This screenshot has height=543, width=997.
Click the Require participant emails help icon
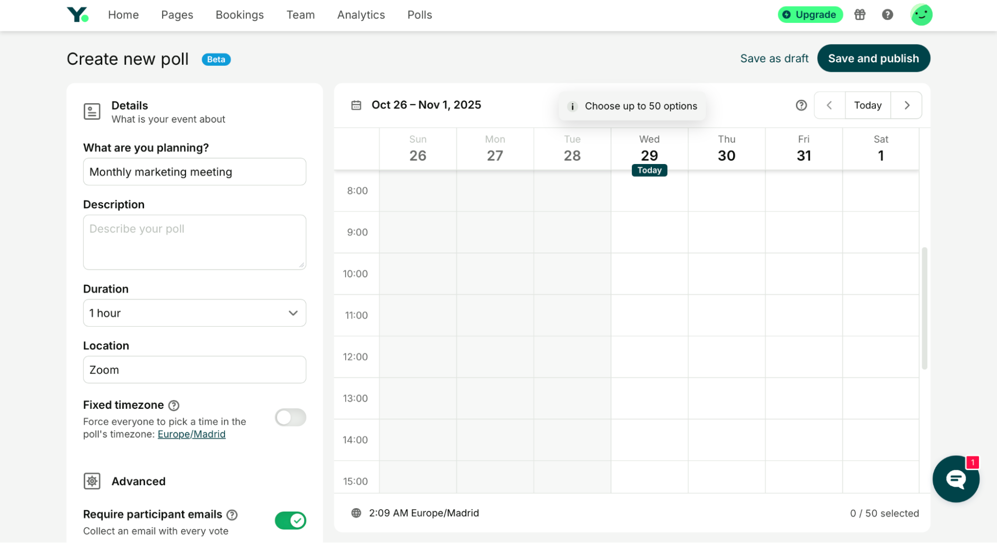[232, 515]
